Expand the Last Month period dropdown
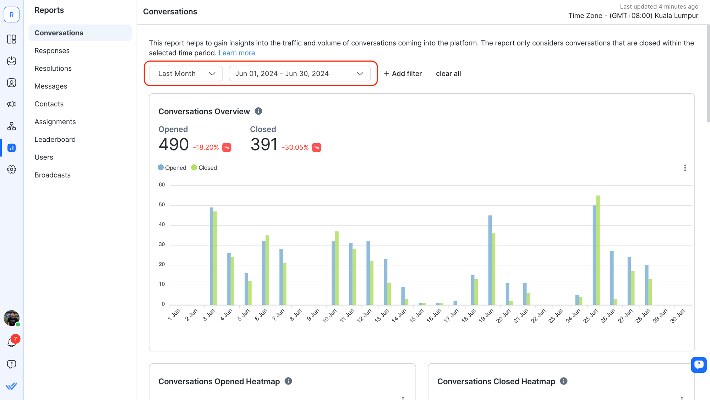This screenshot has height=400, width=710. [186, 74]
